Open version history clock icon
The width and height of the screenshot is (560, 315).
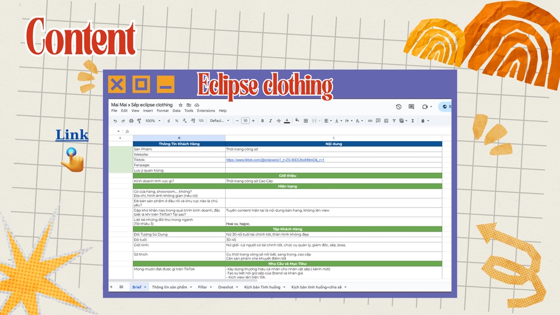398,107
